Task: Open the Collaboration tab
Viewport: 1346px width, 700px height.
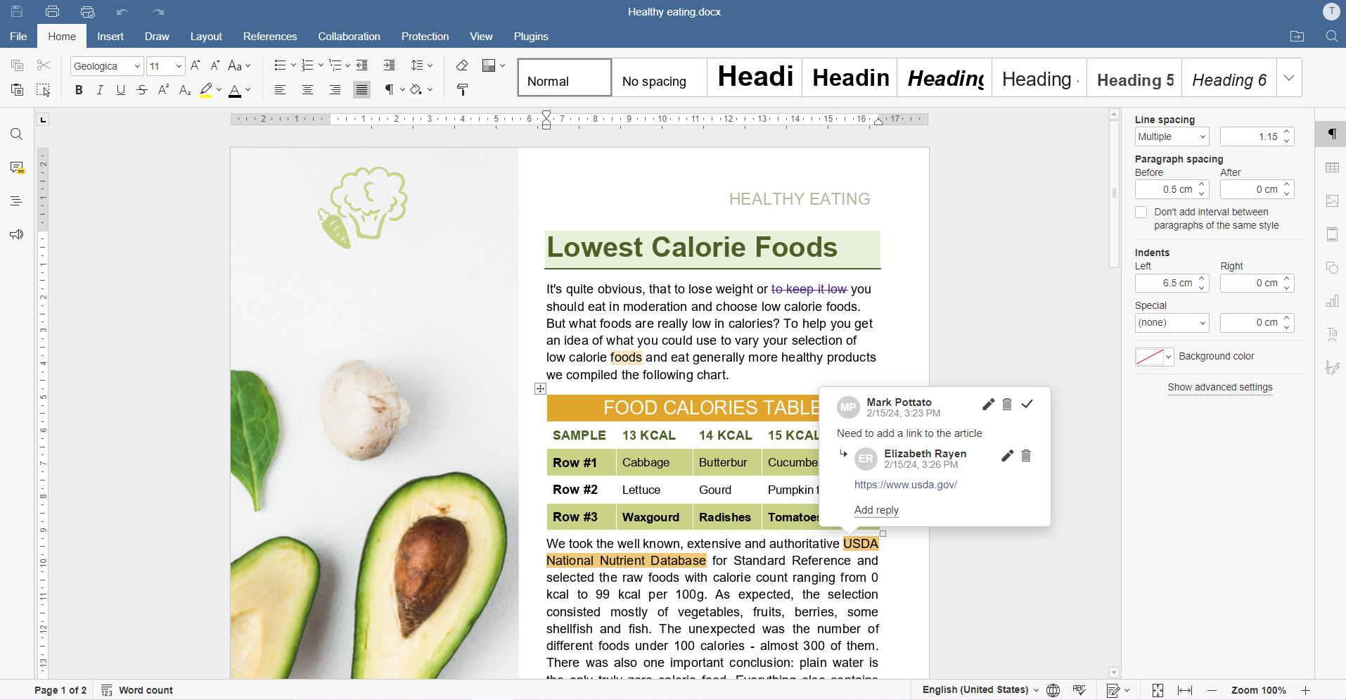Action: [x=349, y=37]
